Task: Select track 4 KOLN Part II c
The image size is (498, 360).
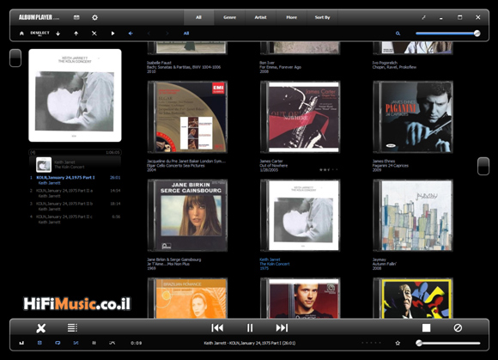Action: [x=75, y=219]
